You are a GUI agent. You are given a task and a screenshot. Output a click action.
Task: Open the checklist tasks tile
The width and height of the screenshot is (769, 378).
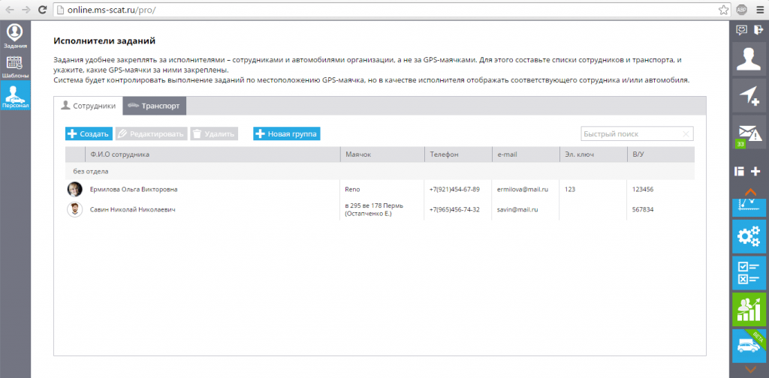(749, 273)
